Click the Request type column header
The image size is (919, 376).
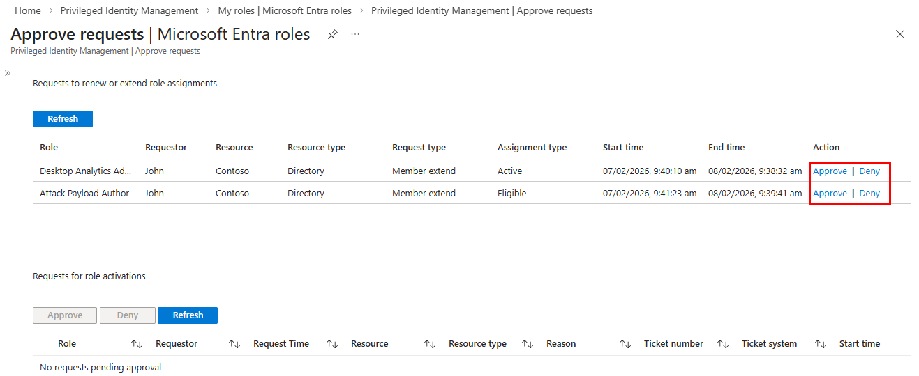[x=419, y=148]
